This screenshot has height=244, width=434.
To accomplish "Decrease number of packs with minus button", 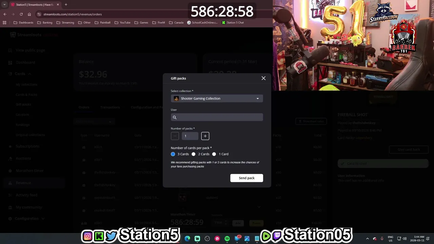I will pyautogui.click(x=175, y=136).
